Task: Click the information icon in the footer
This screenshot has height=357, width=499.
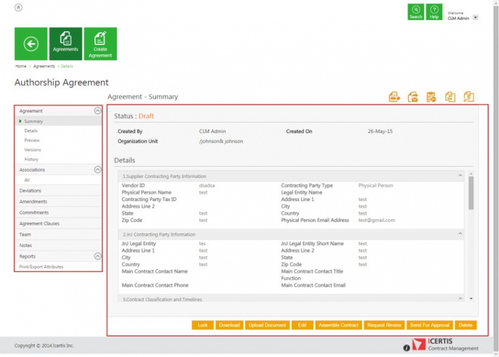Action: (x=407, y=348)
